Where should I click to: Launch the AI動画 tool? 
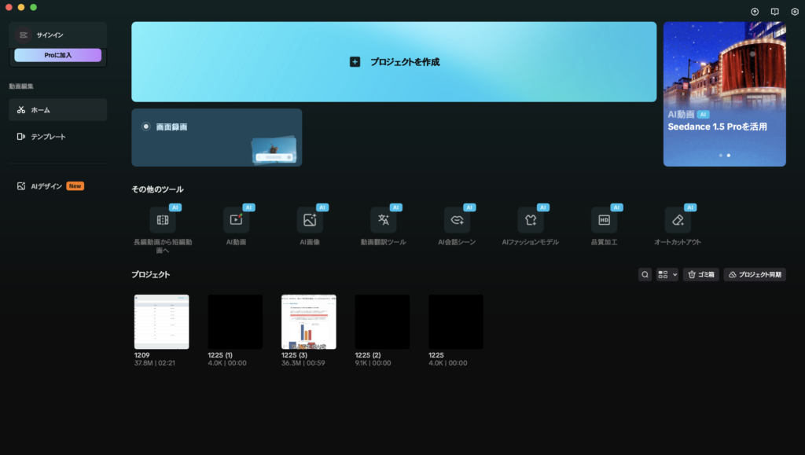236,221
